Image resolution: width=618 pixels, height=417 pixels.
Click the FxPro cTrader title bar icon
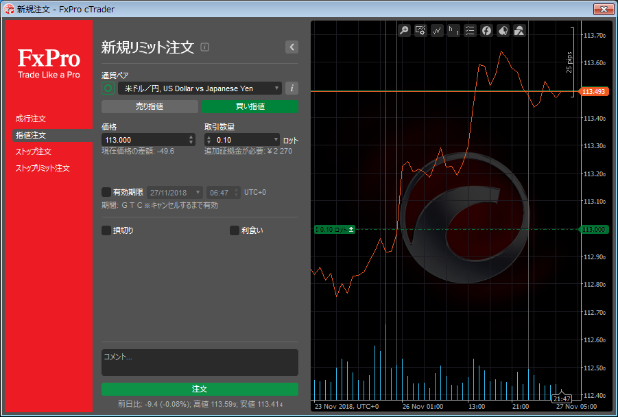8,9
